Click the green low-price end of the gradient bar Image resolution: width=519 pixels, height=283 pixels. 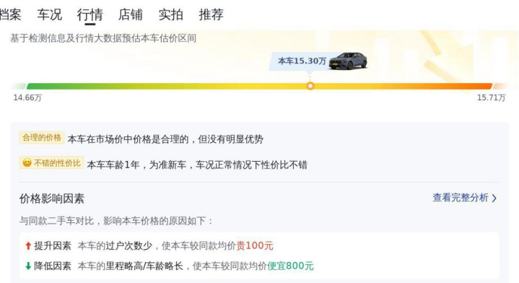tap(50, 87)
